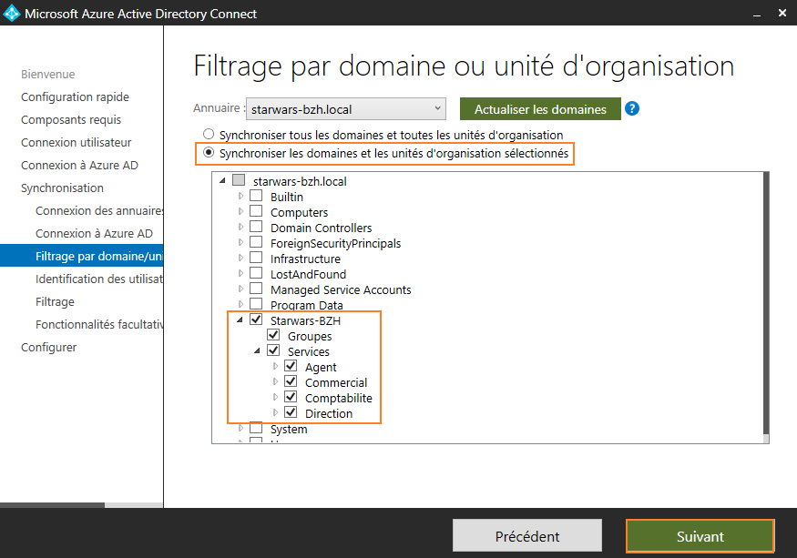The width and height of the screenshot is (797, 558).
Task: Uncheck the Services checkbox
Action: click(273, 350)
